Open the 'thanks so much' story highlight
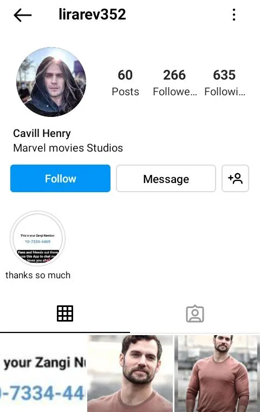The image size is (260, 412). (37, 239)
